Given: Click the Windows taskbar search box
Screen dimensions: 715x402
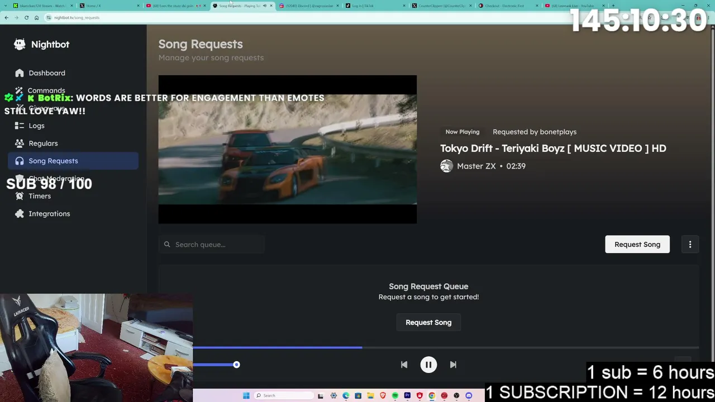Looking at the screenshot, I should click(284, 396).
